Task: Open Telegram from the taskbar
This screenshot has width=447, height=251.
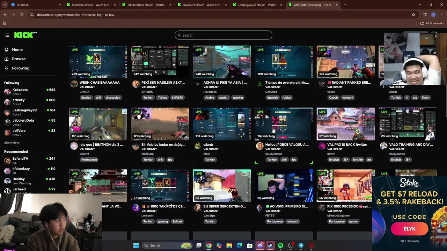Action: click(x=301, y=245)
